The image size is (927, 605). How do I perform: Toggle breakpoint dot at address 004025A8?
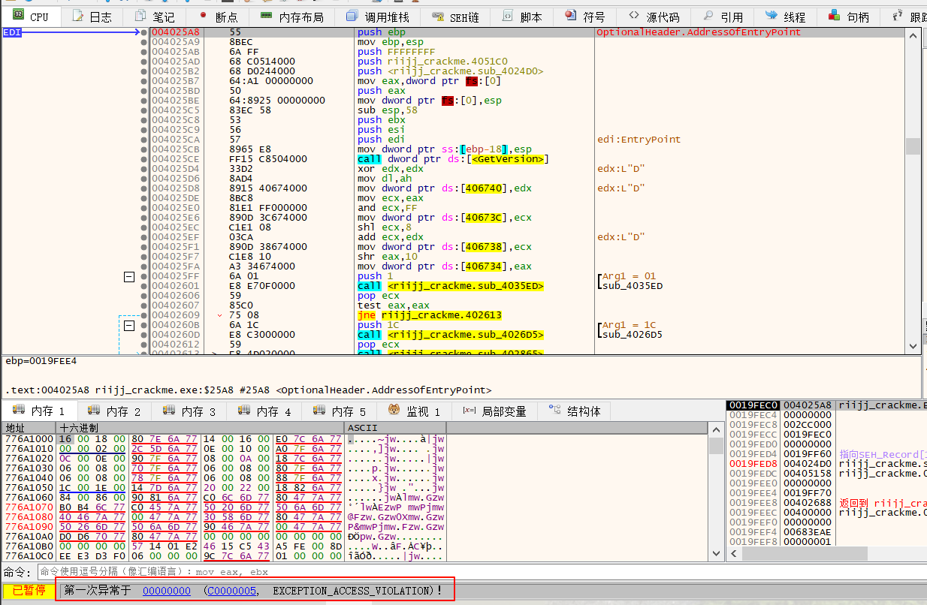[144, 32]
